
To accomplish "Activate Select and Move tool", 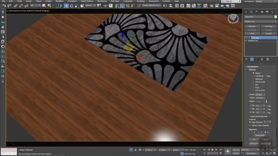I will [66, 6].
